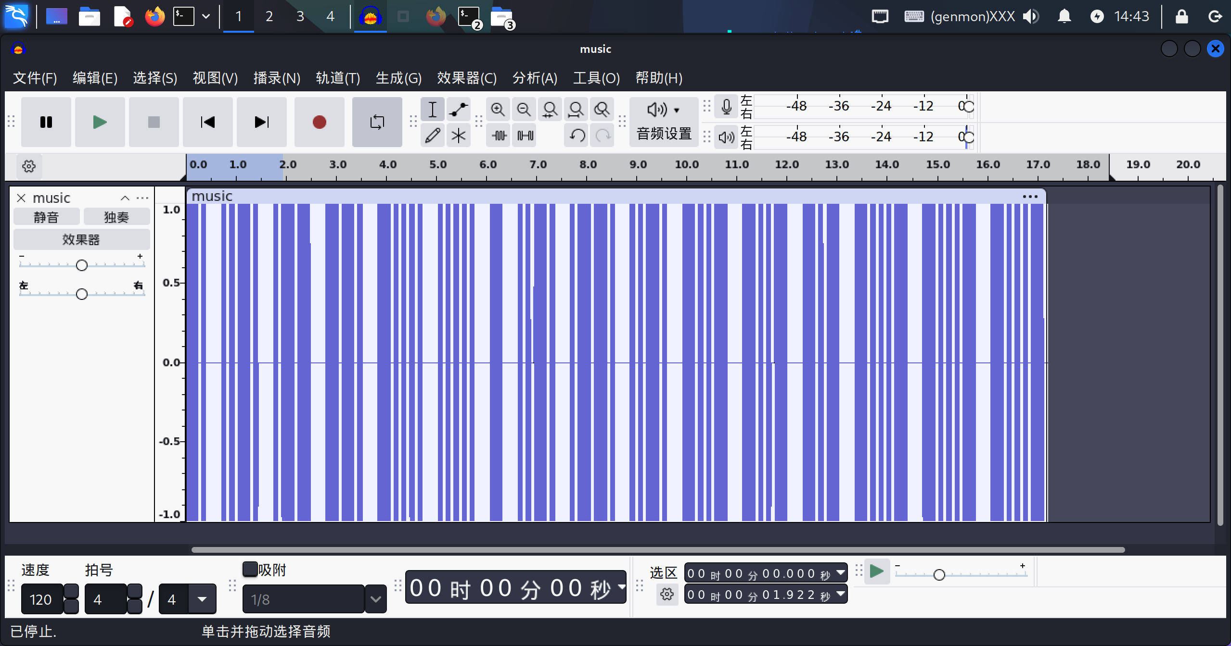Expand the time signature denominator dropdown
This screenshot has width=1231, height=646.
[x=202, y=599]
